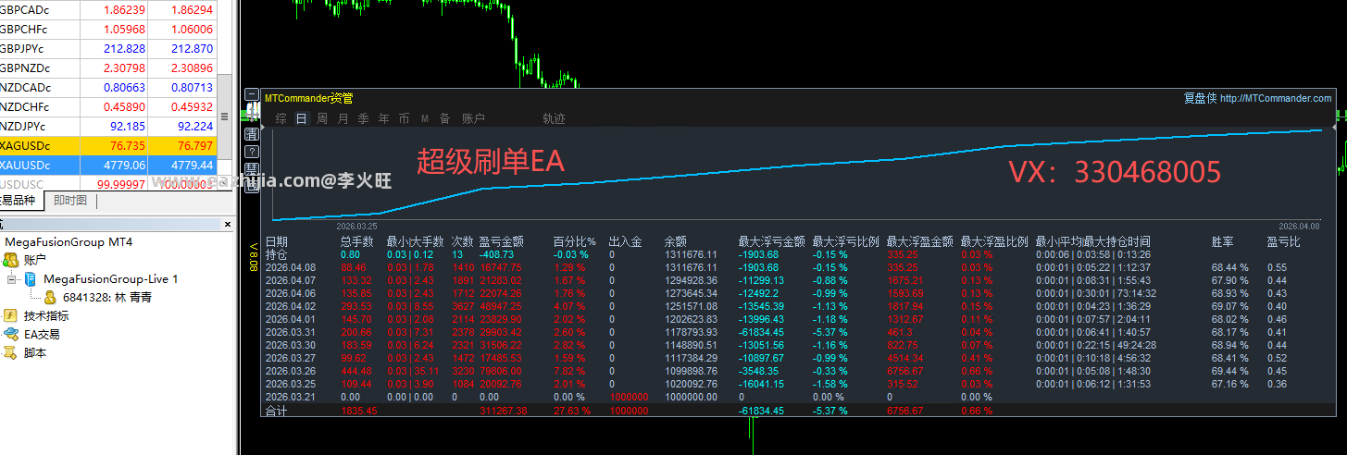Close the Navigator panel
This screenshot has width=1347, height=455.
[228, 224]
